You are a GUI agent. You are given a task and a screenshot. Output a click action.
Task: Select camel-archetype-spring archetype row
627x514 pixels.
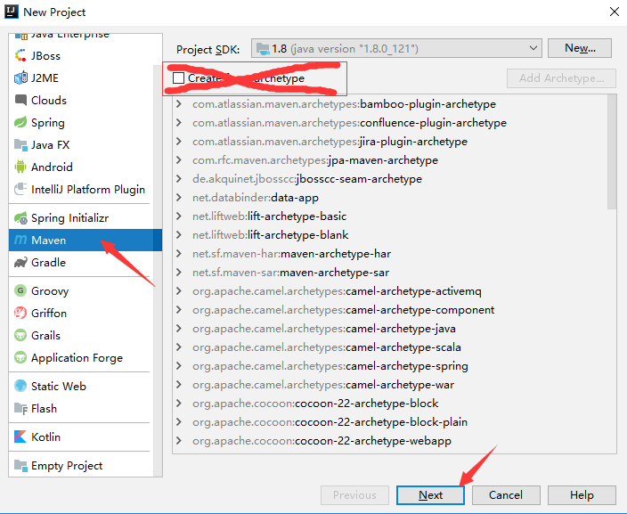tap(390, 365)
